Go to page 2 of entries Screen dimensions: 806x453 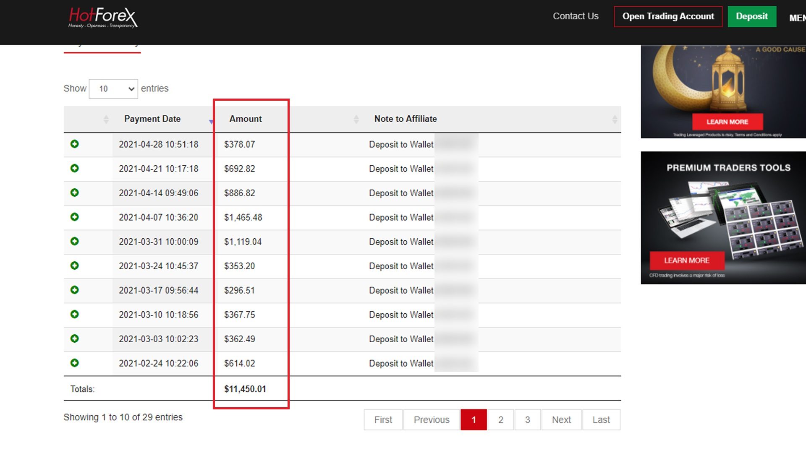pyautogui.click(x=500, y=420)
